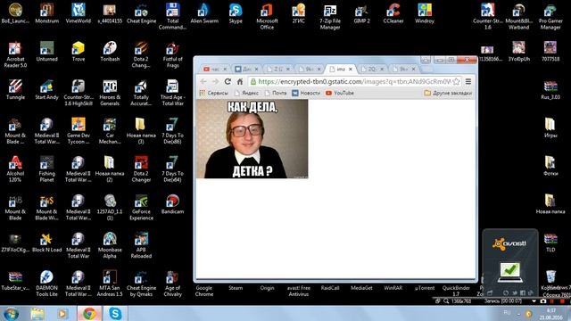Open the Новости bookmark
Viewport: 571px width, 321px height.
tap(306, 93)
